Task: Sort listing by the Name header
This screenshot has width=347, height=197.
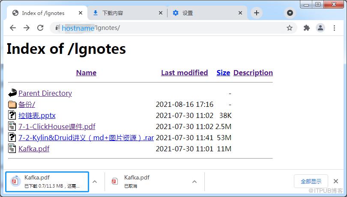Action: (x=86, y=73)
